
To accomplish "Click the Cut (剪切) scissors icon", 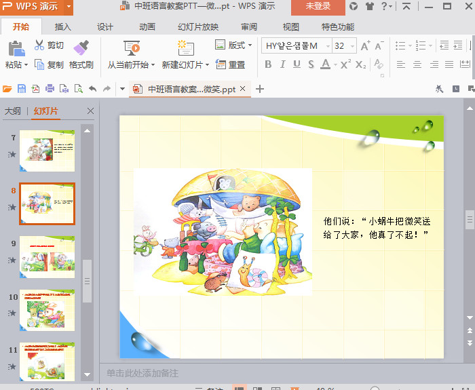I will click(x=39, y=45).
